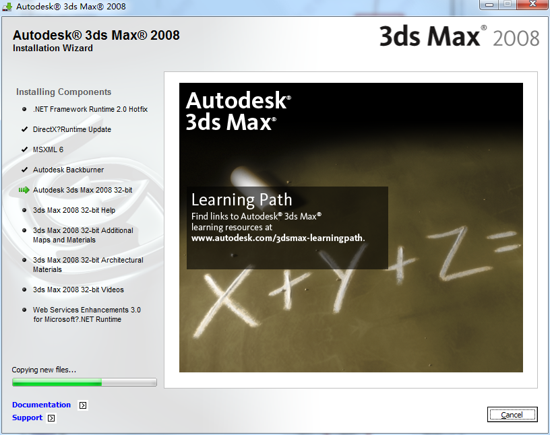Image resolution: width=550 pixels, height=435 pixels.
Task: Select '3ds Max 2008 32-bit Help' text
Action: [74, 210]
